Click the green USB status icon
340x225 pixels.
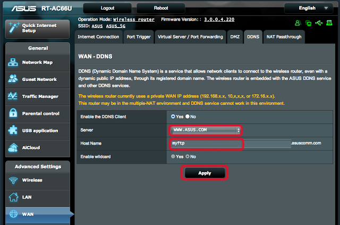[x=318, y=23]
